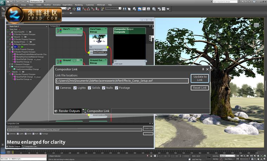Uncheck Lights in the enlarged Compositor Link panel
The image size is (267, 161).
[75, 88]
